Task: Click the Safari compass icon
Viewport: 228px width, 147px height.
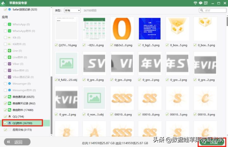Action: pos(9,10)
